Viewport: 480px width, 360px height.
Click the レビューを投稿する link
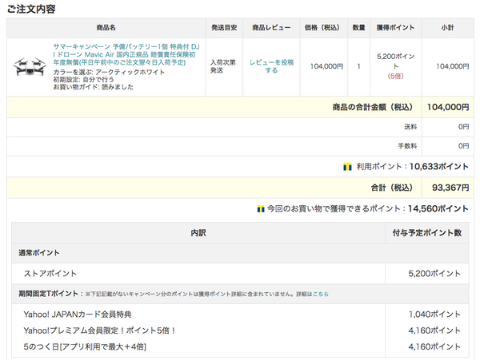coord(271,66)
